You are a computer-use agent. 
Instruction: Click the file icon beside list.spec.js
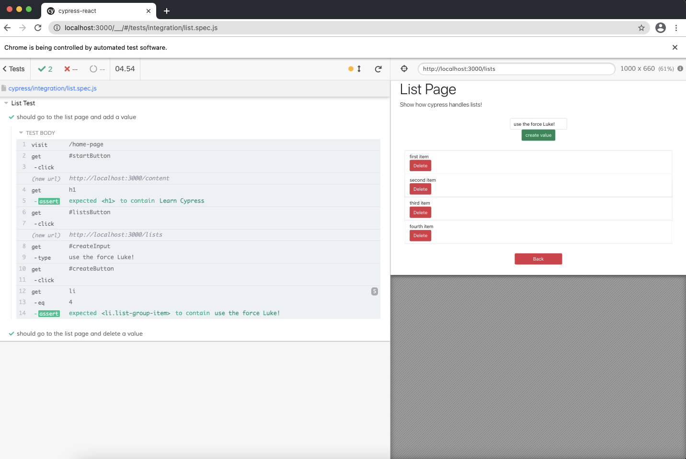point(4,88)
